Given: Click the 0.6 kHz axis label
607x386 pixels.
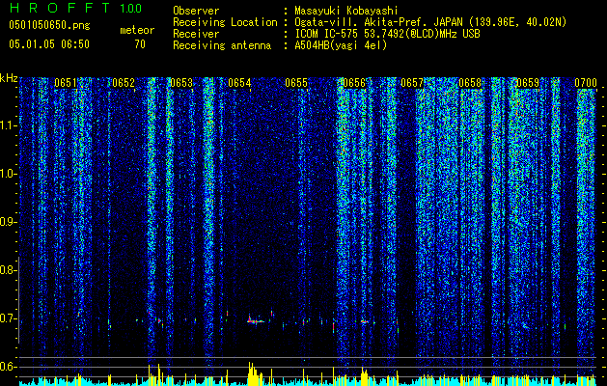Looking at the screenshot, I should tap(8, 367).
